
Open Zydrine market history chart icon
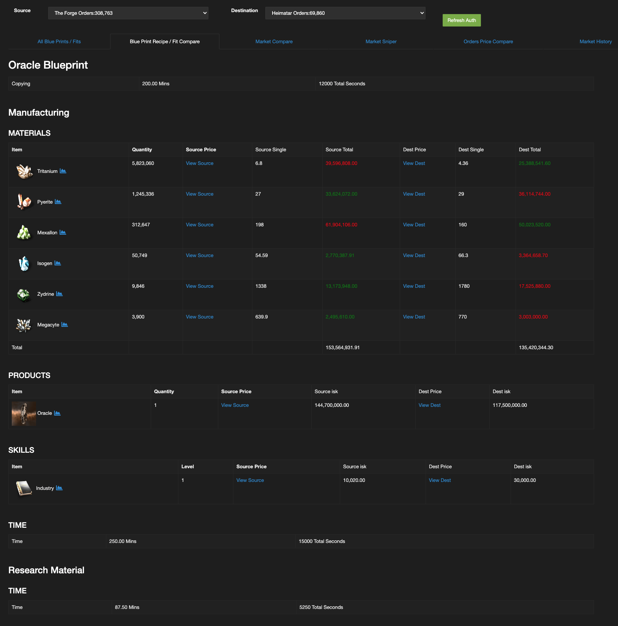[x=60, y=294]
